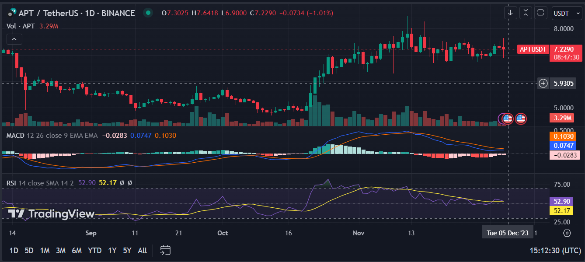Click the low value L6.9000

(234, 13)
